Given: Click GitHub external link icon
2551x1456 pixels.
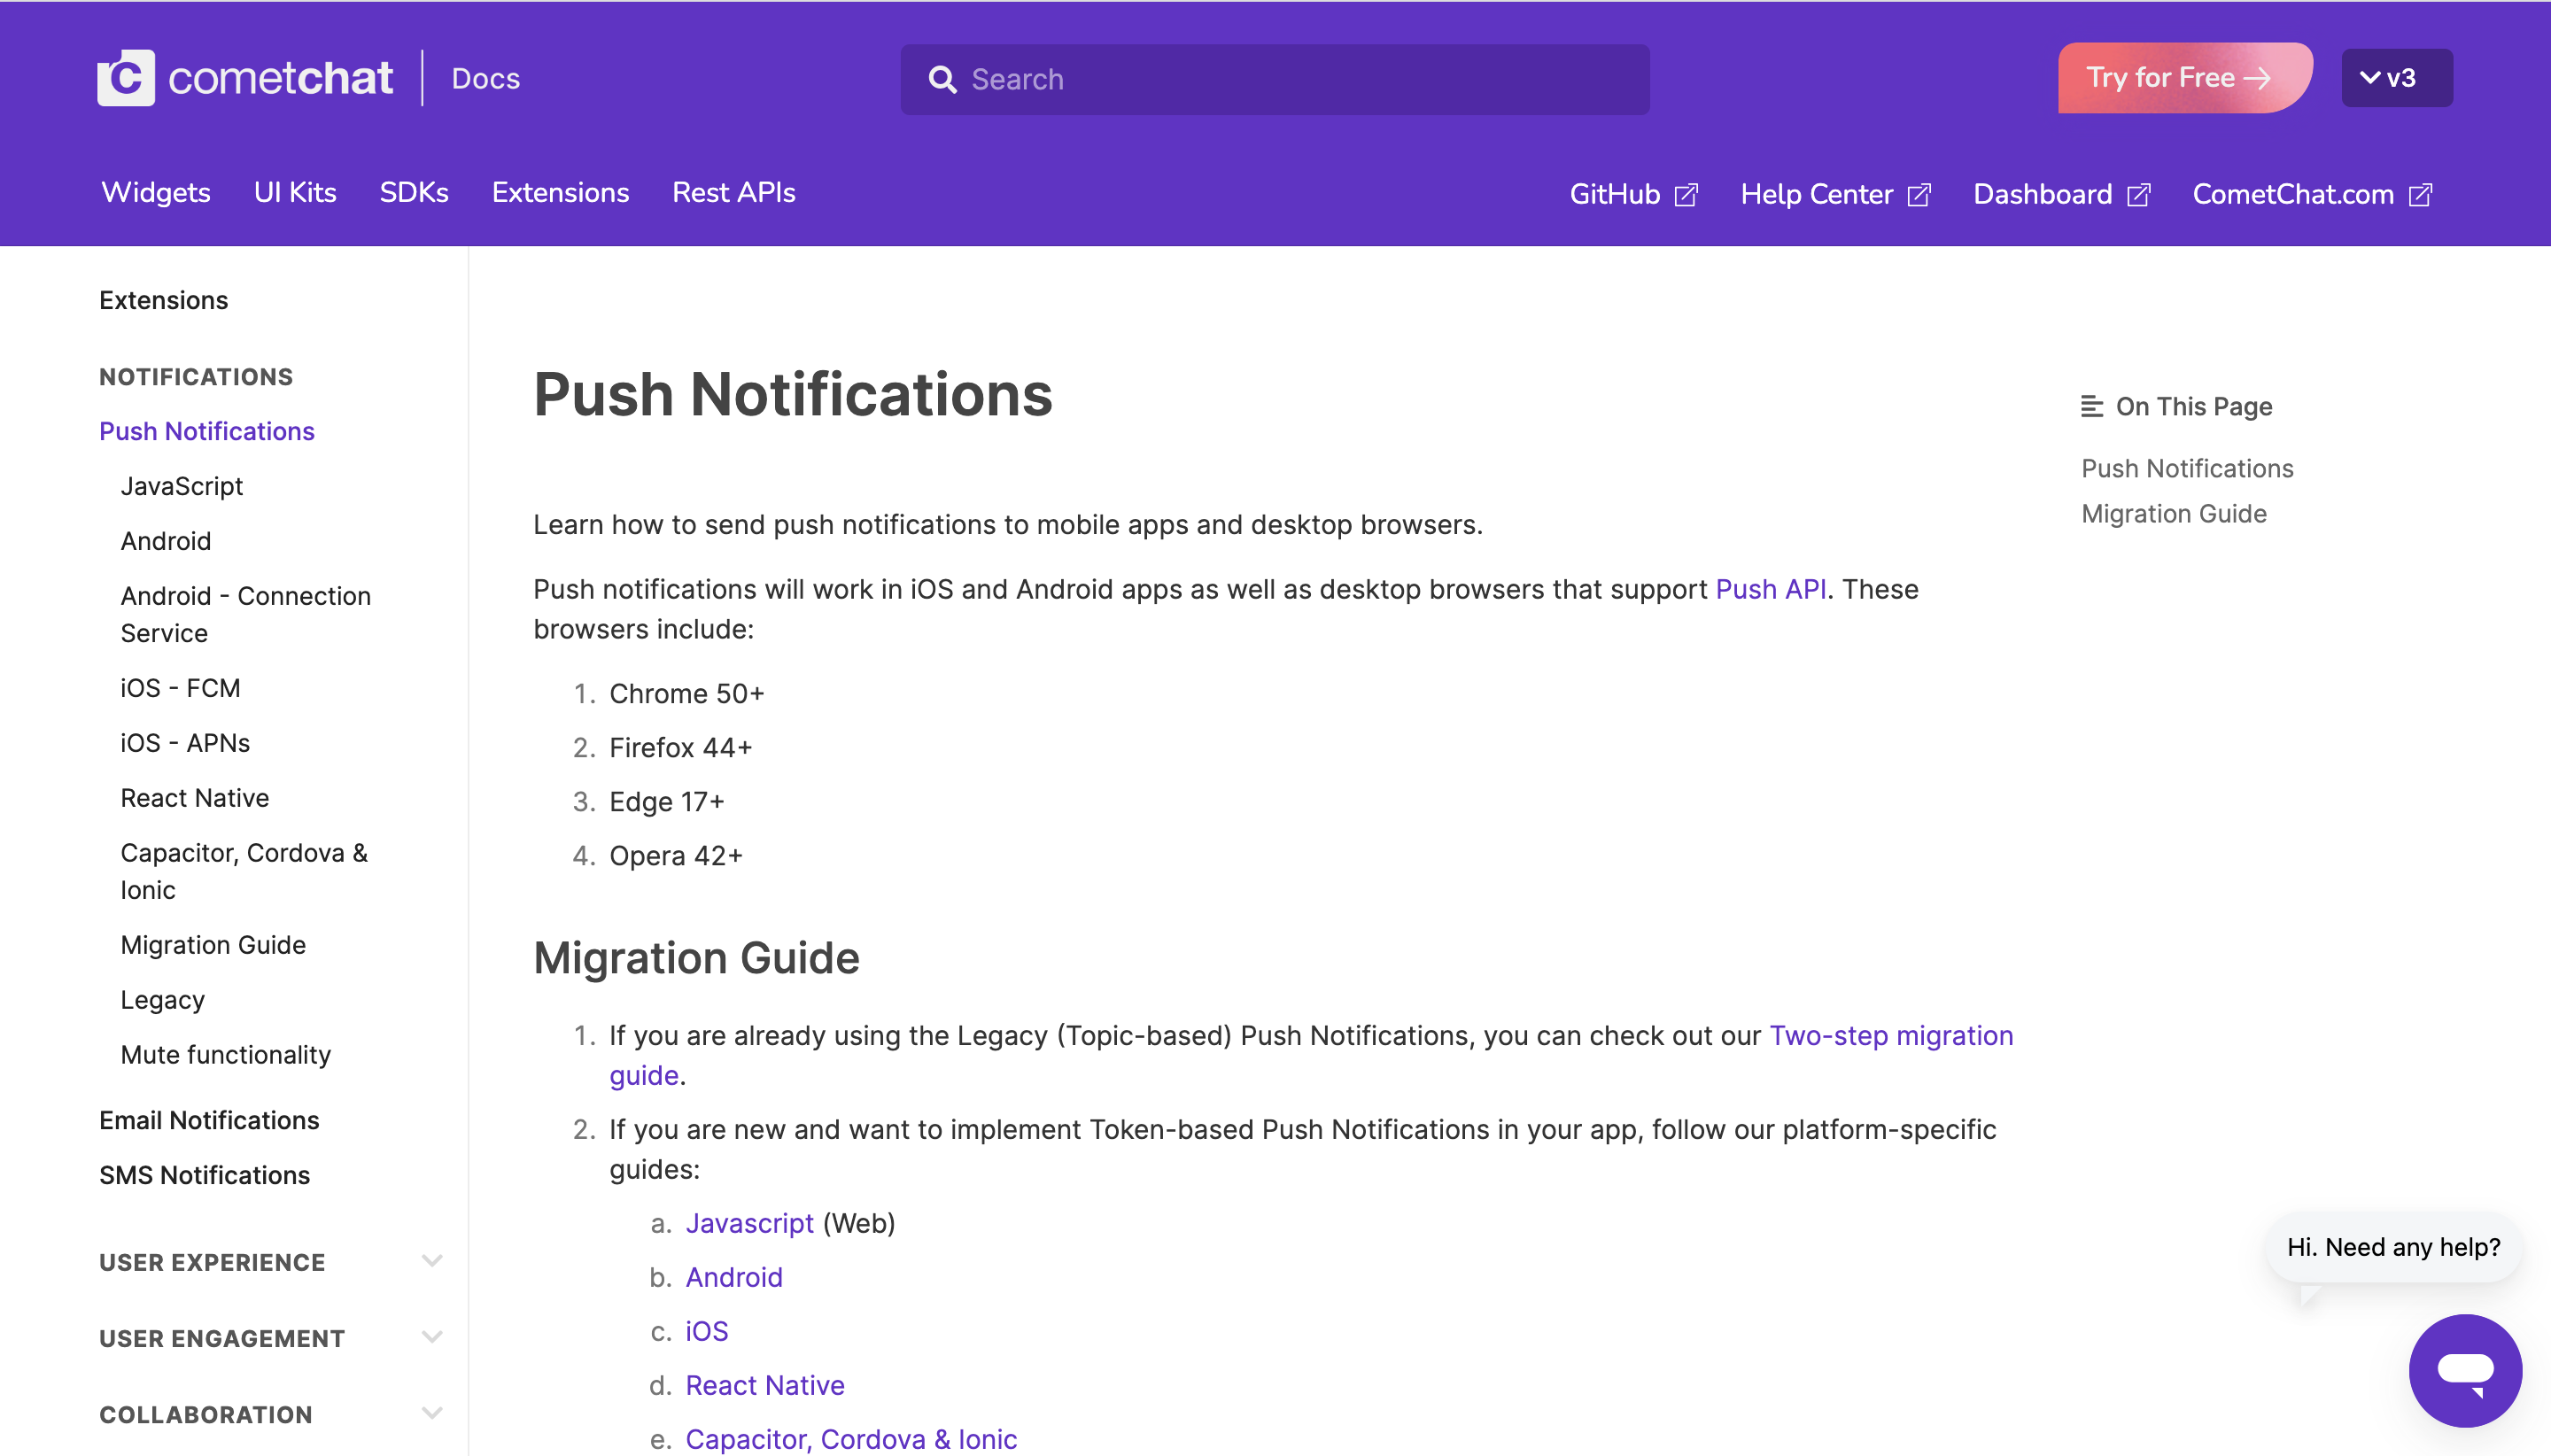Looking at the screenshot, I should coord(1686,195).
